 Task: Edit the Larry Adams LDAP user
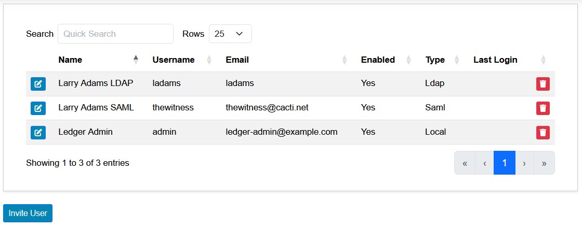pos(38,84)
